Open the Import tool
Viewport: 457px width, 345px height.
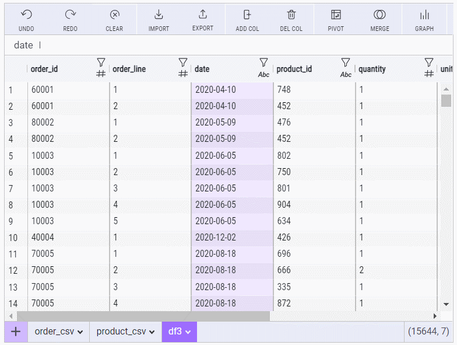[159, 15]
